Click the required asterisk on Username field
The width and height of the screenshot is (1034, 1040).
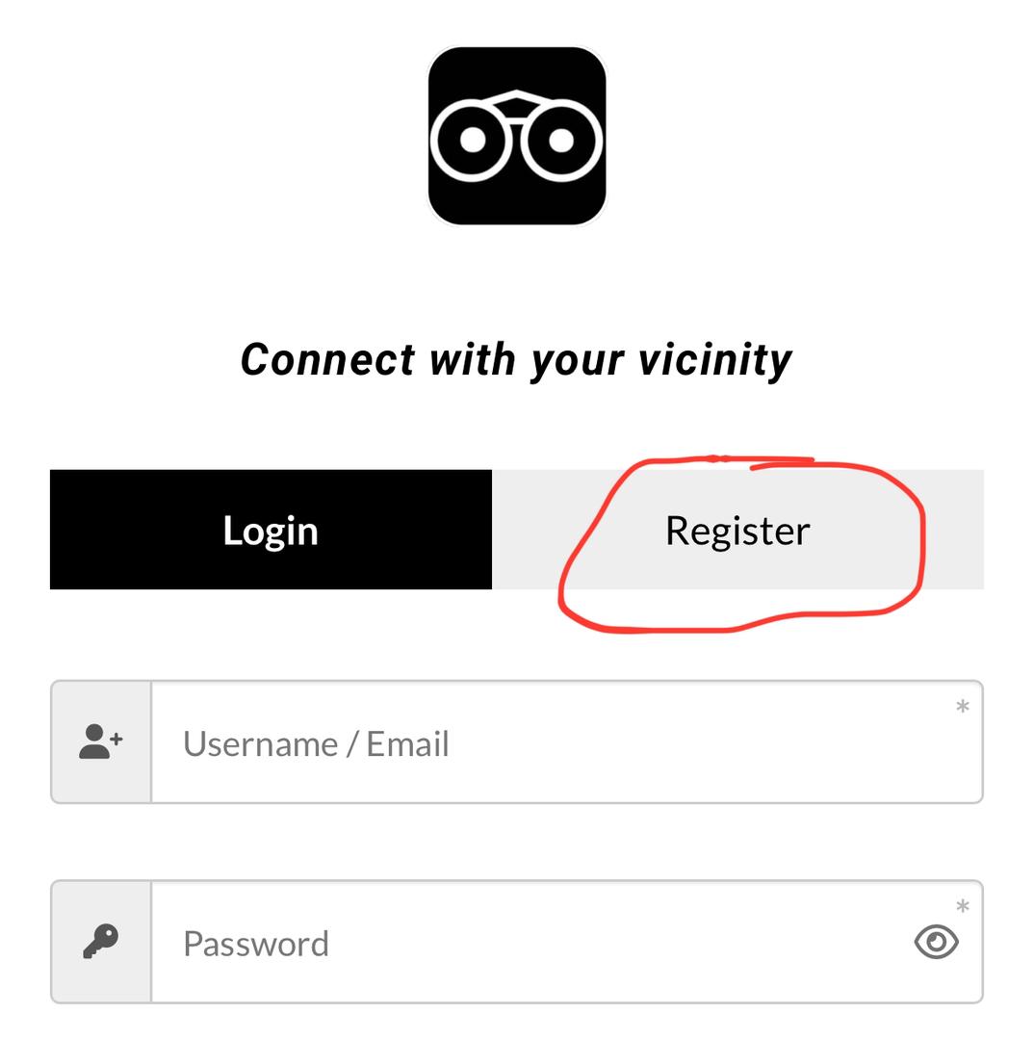(963, 707)
